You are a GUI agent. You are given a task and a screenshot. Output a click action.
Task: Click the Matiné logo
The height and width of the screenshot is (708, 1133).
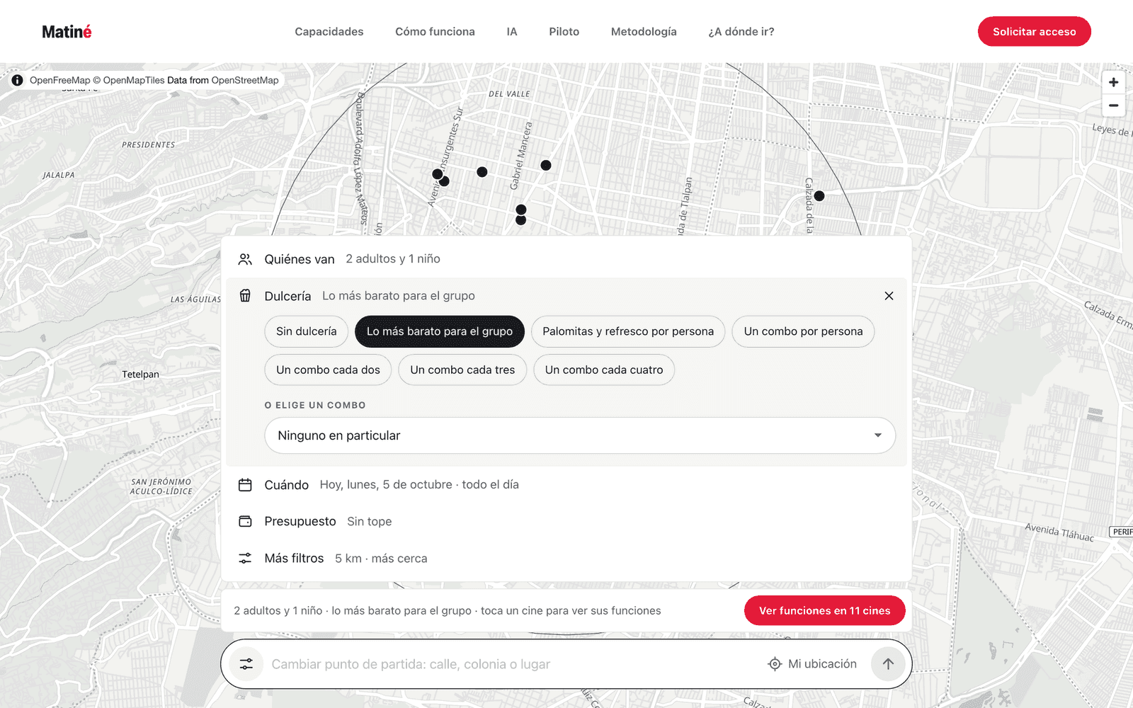click(x=67, y=32)
